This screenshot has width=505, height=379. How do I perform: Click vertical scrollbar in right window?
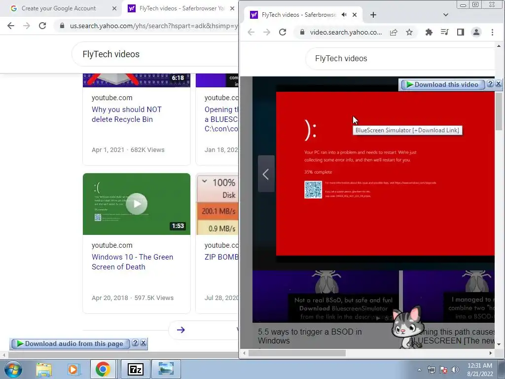(x=499, y=112)
